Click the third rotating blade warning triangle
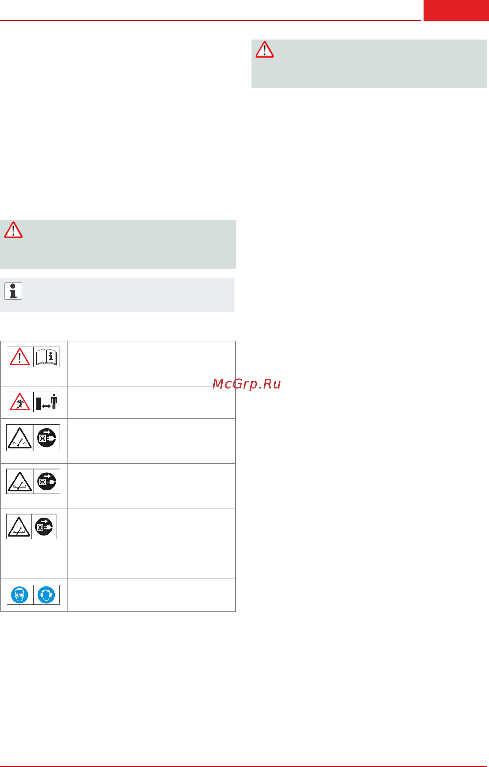The height and width of the screenshot is (767, 489). (19, 526)
